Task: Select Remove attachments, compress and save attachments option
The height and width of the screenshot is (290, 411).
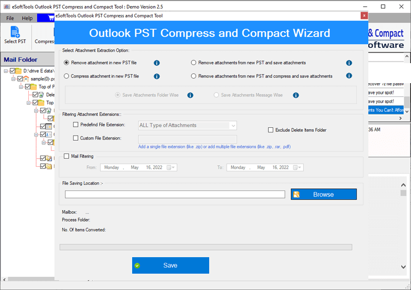Action: (194, 76)
